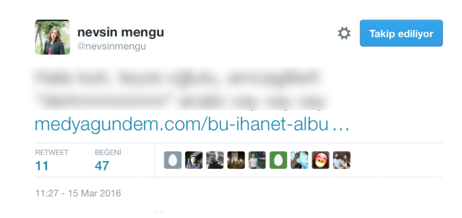
Task: Open the black-and-white bearded man avatar
Action: point(215,160)
